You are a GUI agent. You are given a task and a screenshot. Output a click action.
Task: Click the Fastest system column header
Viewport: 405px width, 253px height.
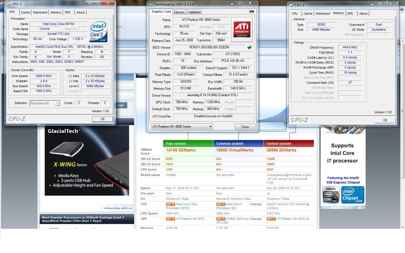(x=289, y=143)
